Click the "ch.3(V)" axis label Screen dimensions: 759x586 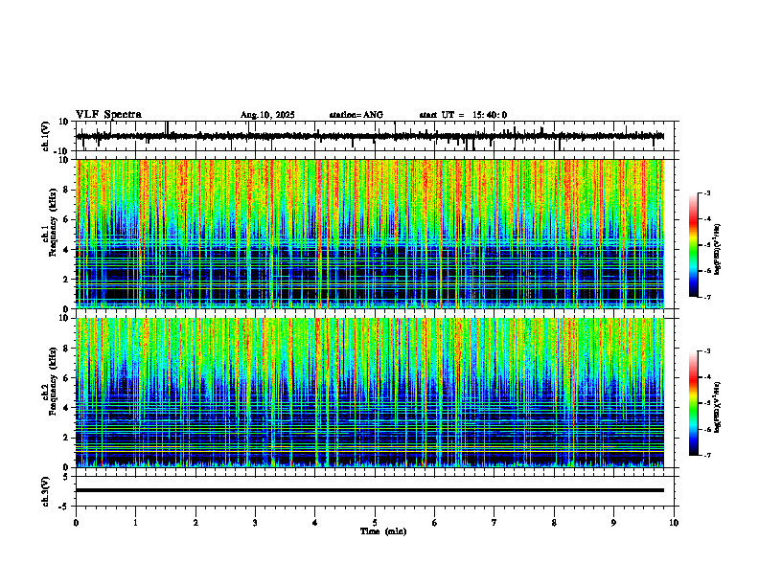coord(46,491)
